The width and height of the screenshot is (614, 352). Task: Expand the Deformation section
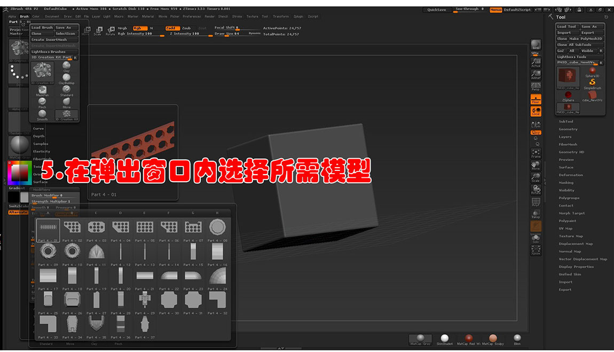571,175
